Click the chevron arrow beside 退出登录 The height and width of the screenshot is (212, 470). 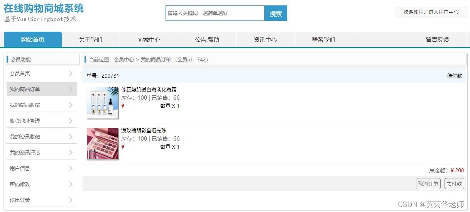point(71,200)
